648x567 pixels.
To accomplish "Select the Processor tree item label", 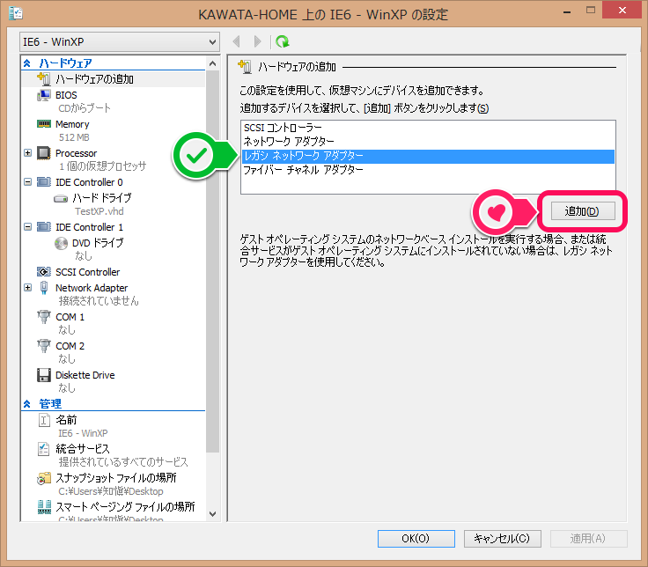I will (x=76, y=153).
